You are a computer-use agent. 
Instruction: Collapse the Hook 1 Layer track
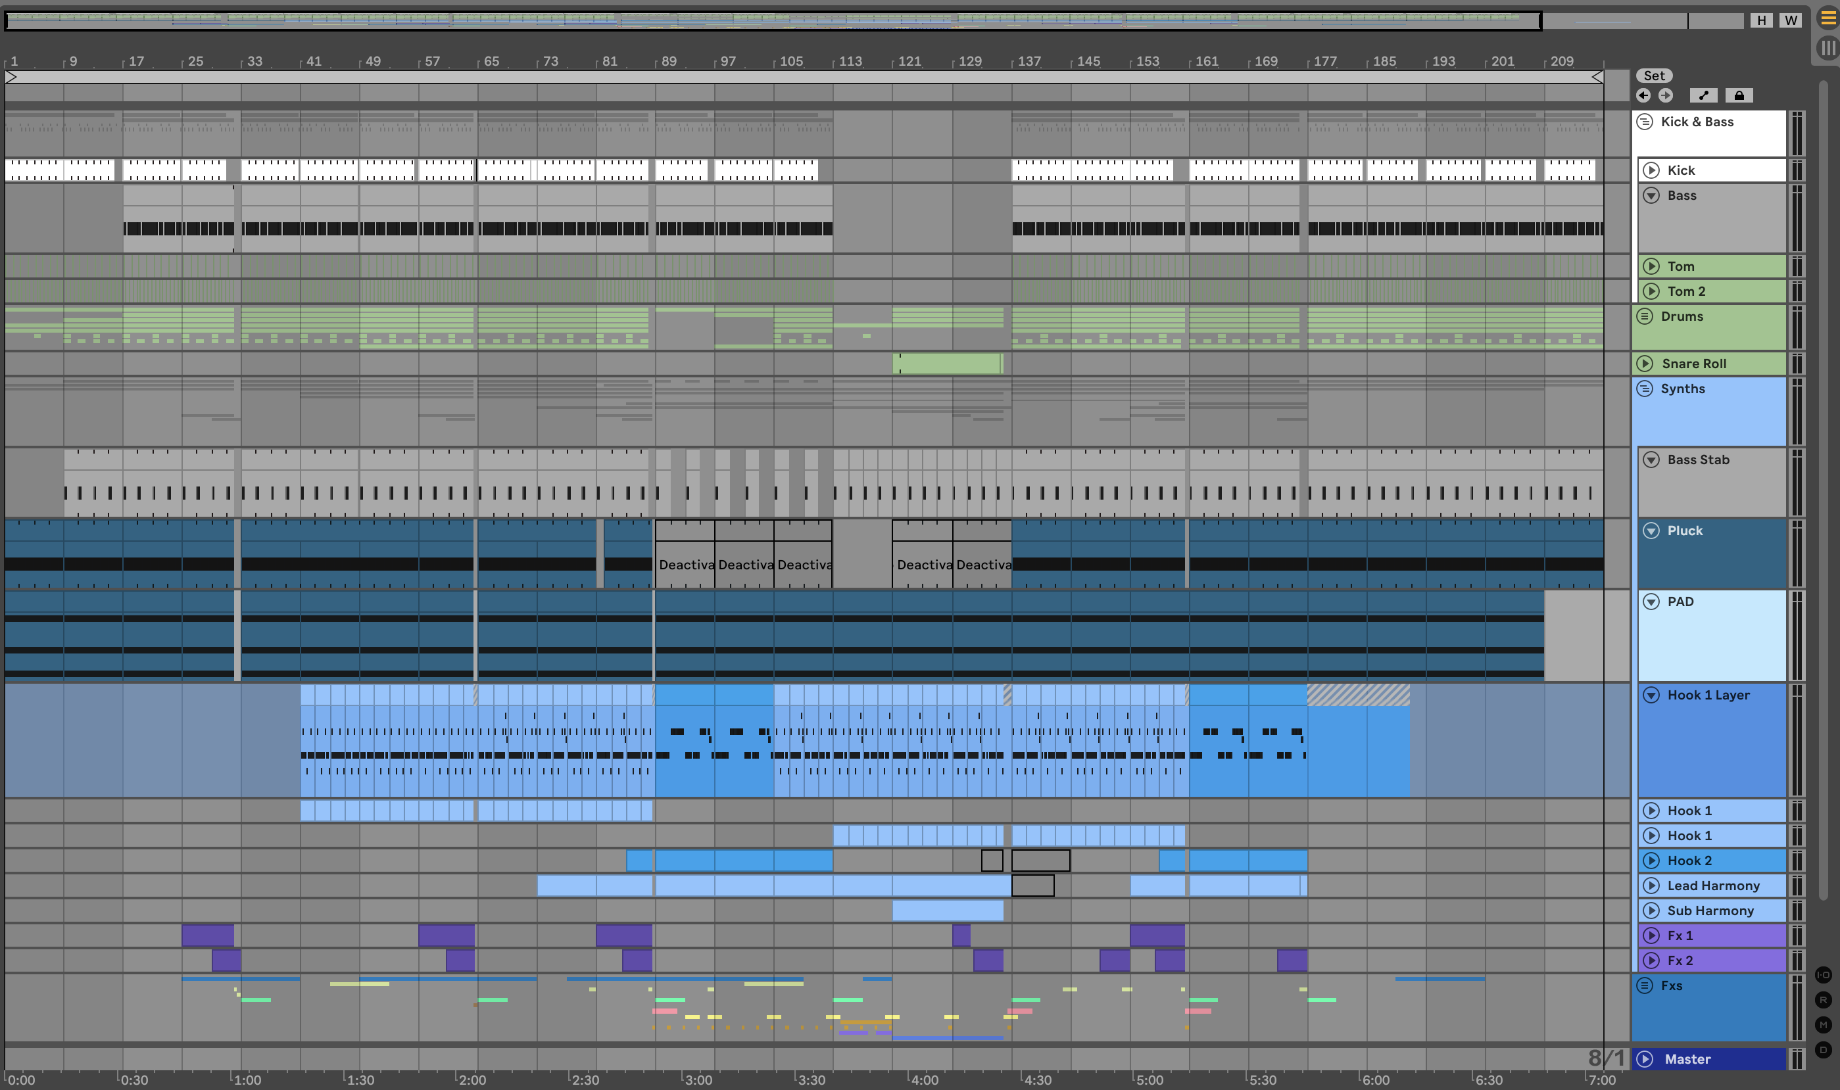point(1651,695)
